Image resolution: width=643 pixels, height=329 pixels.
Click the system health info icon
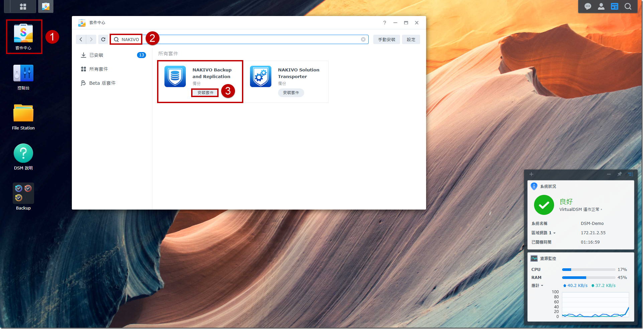tap(534, 186)
